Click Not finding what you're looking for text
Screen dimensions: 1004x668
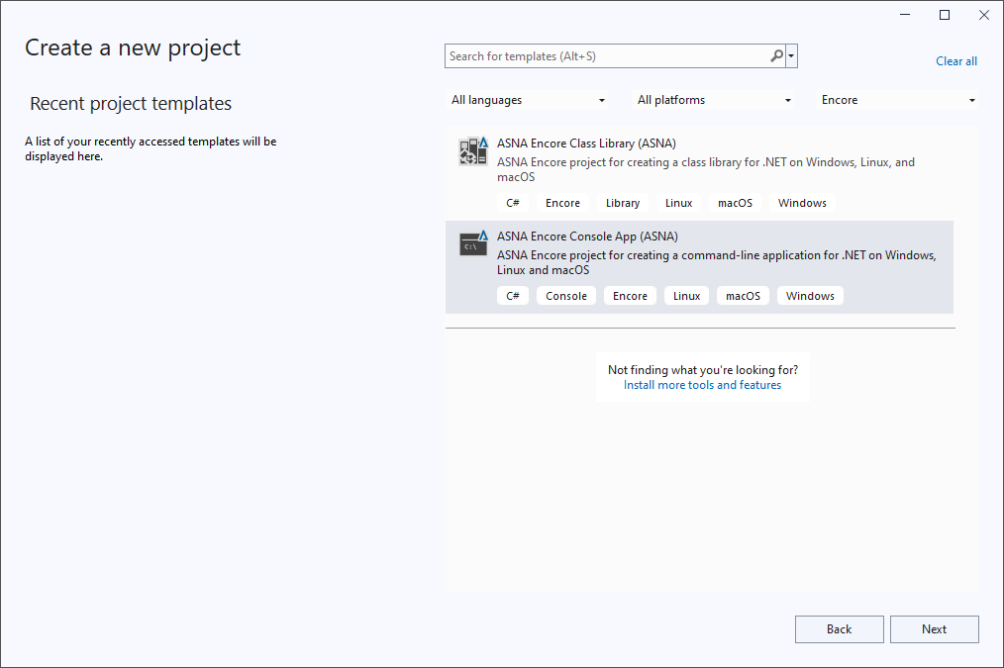pyautogui.click(x=702, y=370)
